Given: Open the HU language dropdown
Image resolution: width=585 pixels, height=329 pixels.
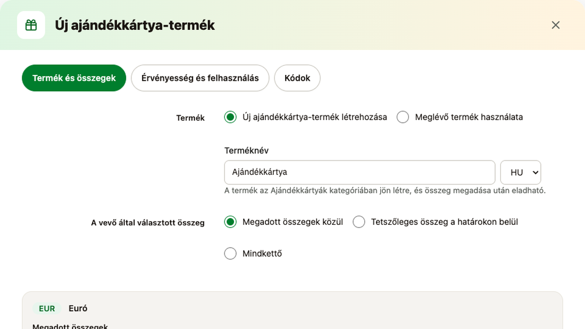Looking at the screenshot, I should coord(521,172).
